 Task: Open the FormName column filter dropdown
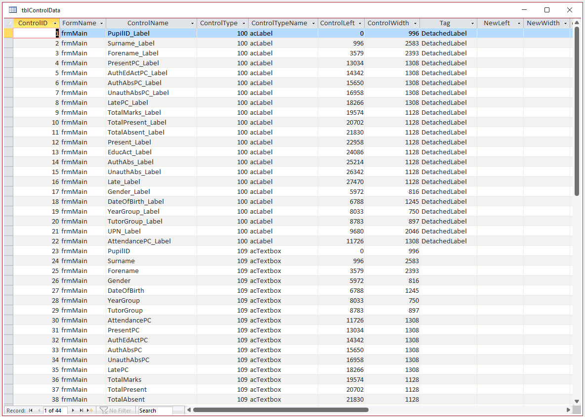tap(101, 23)
